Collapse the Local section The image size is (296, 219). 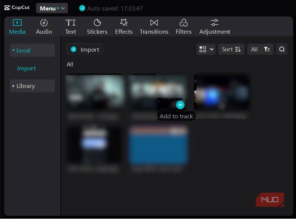tap(32, 51)
